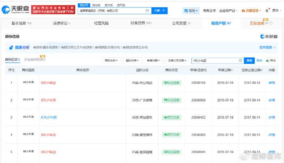Select the 商标信息 sub-tab
284x163 pixels.
click(12, 59)
